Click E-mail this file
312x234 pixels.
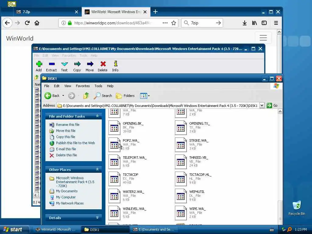(66, 149)
